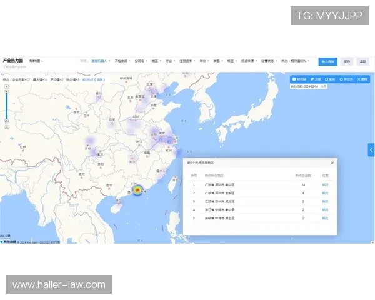375x300 pixels.
Task: Click the 读取 load button
Action: pyautogui.click(x=362, y=61)
